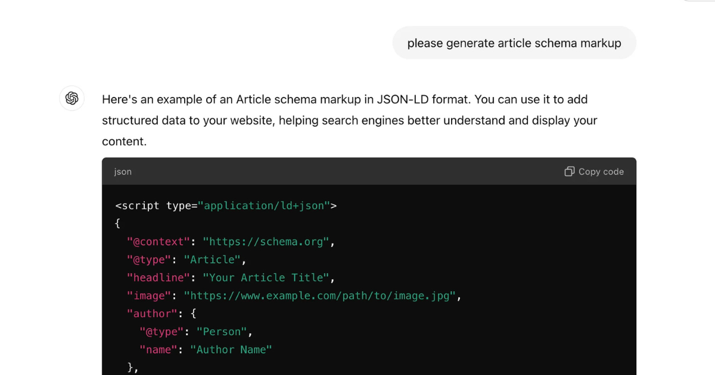Click the example.com image URL string
The height and width of the screenshot is (375, 715).
[x=320, y=295]
